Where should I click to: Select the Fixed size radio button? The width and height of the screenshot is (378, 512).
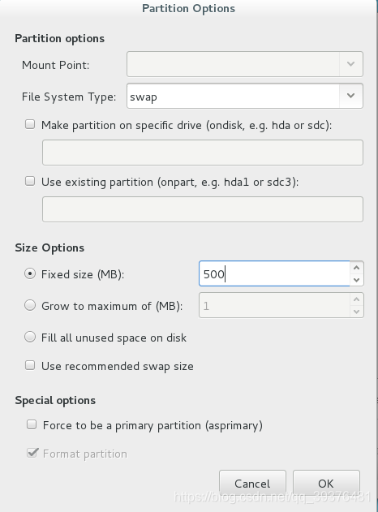coord(30,273)
